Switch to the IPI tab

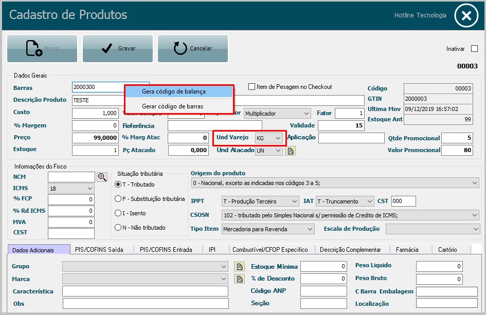[x=212, y=250]
